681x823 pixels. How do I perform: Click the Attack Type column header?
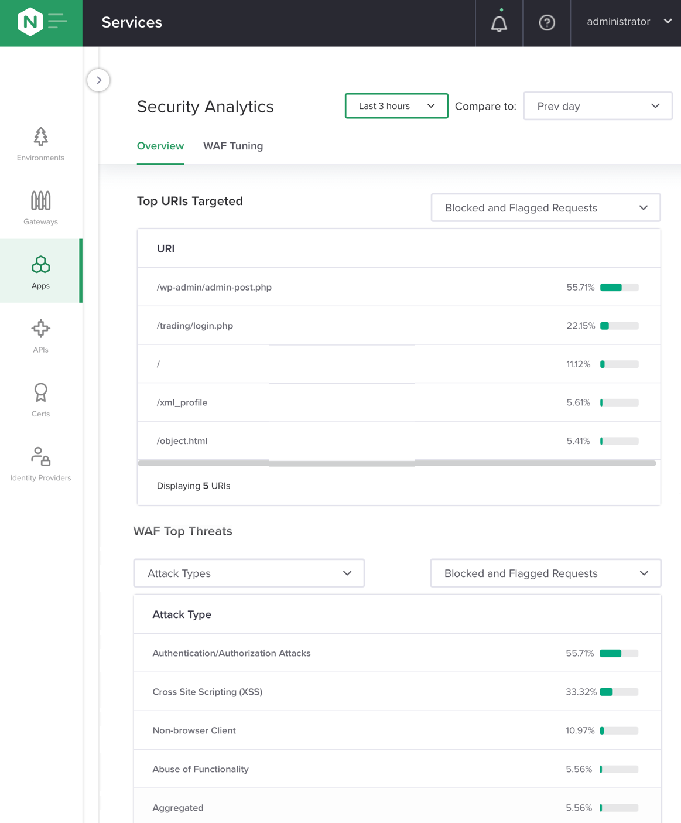point(182,614)
